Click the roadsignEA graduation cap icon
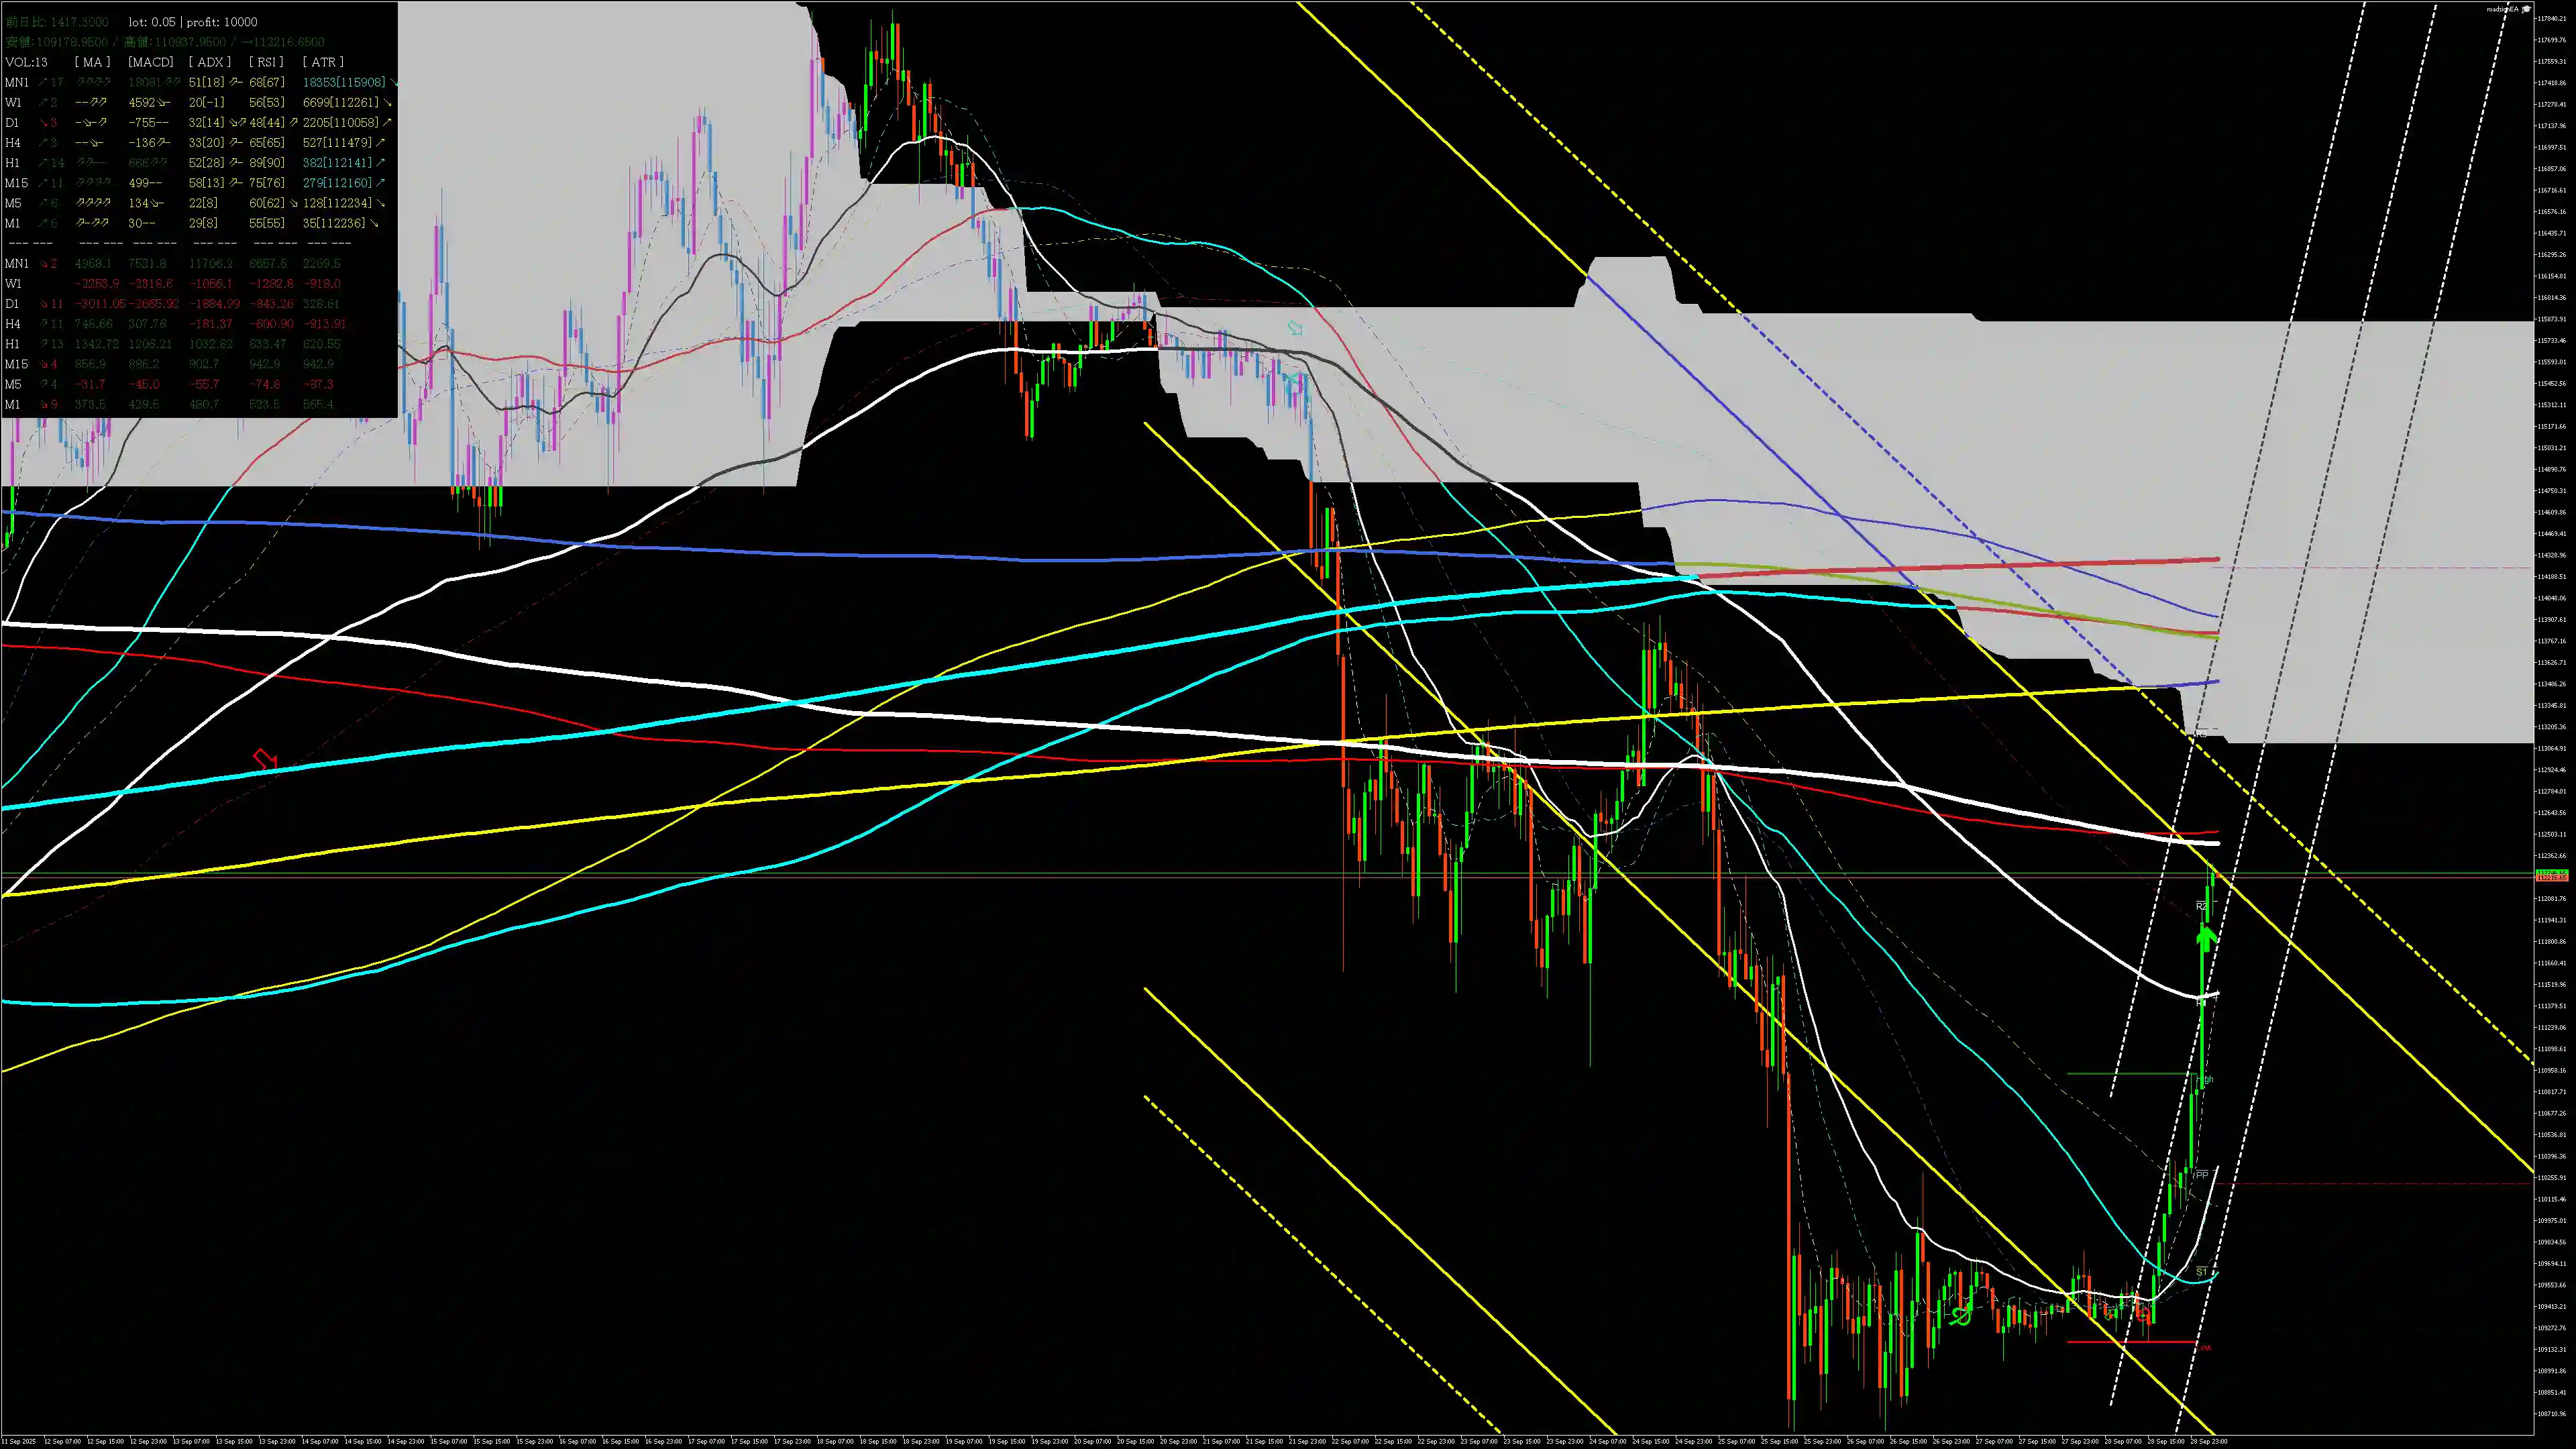Image resolution: width=2576 pixels, height=1449 pixels. coord(2527,9)
